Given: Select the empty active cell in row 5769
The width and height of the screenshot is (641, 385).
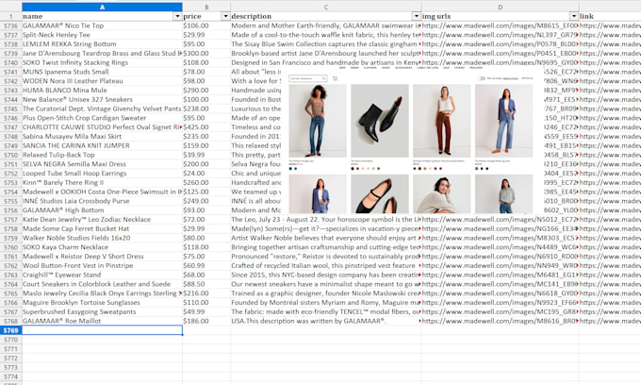Looking at the screenshot, I should [x=102, y=330].
